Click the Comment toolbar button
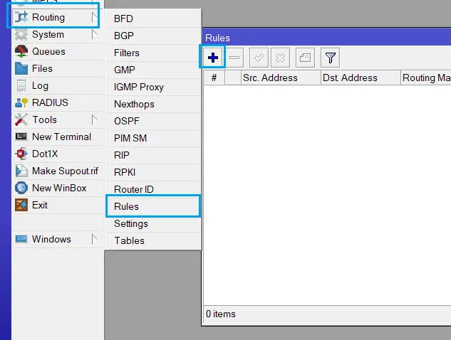 coord(305,58)
